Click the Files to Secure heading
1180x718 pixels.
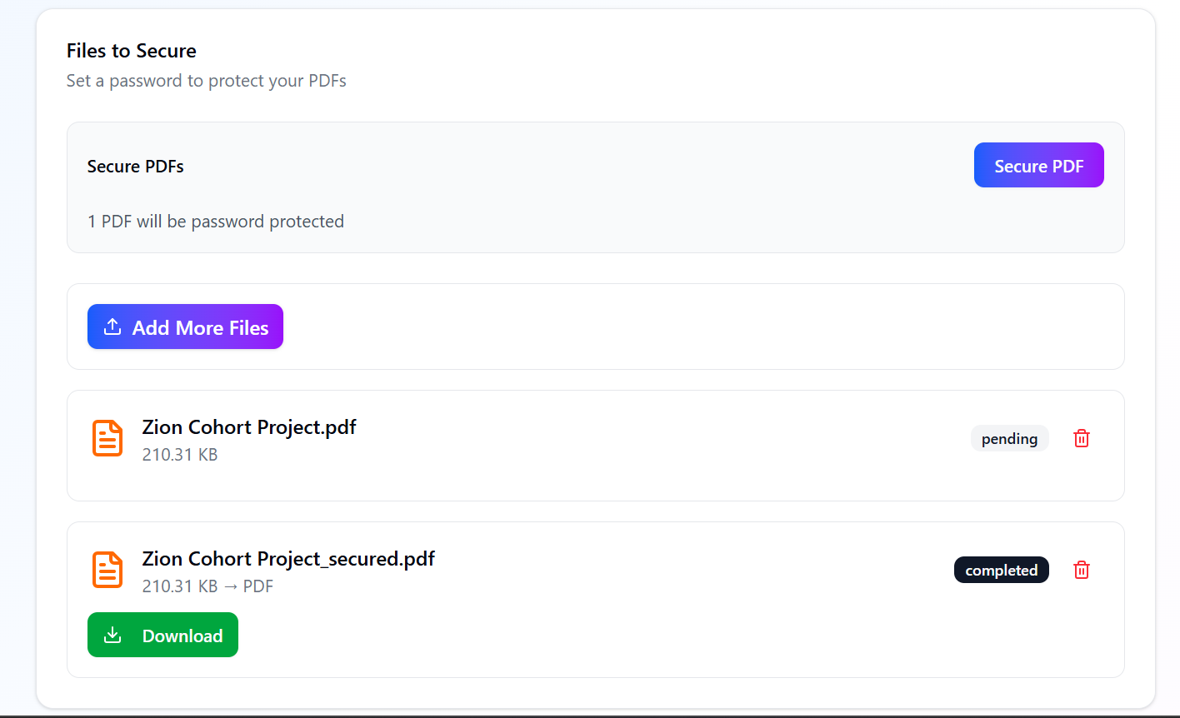[132, 51]
